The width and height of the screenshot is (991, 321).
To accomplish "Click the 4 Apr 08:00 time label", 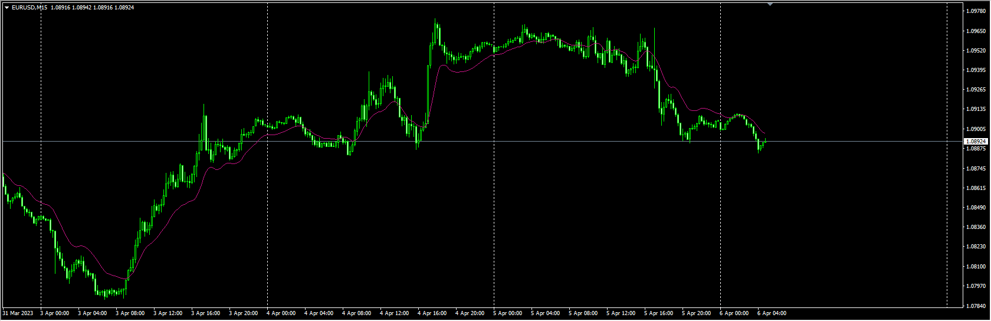I will (x=357, y=313).
